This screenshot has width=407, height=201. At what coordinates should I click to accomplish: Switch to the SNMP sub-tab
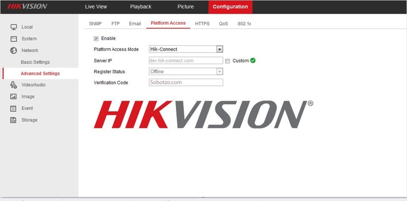coord(95,23)
